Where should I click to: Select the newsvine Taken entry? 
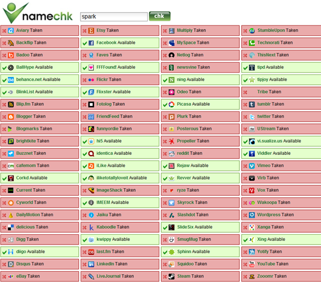pyautogui.click(x=200, y=67)
